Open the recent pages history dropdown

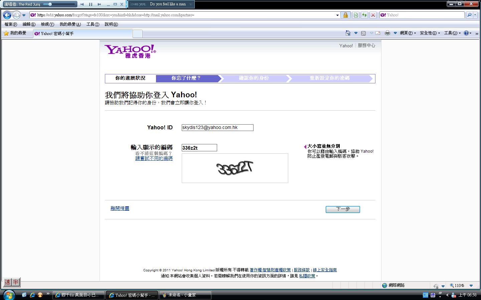[24, 15]
